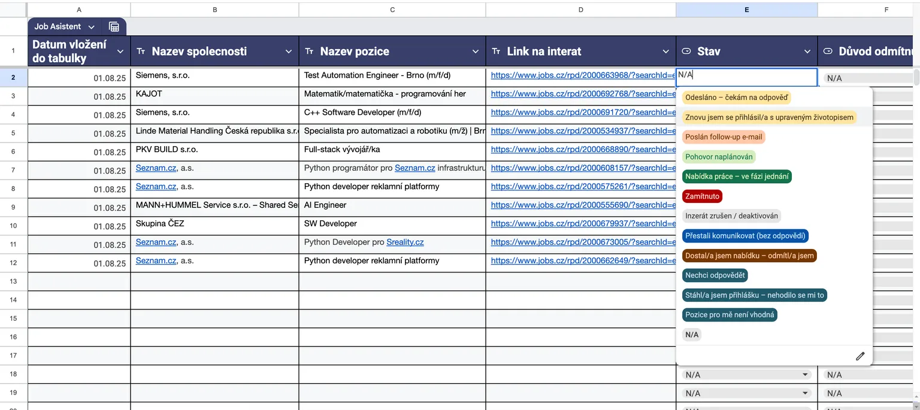Click the 'SW Developer' position cell

coord(392,226)
